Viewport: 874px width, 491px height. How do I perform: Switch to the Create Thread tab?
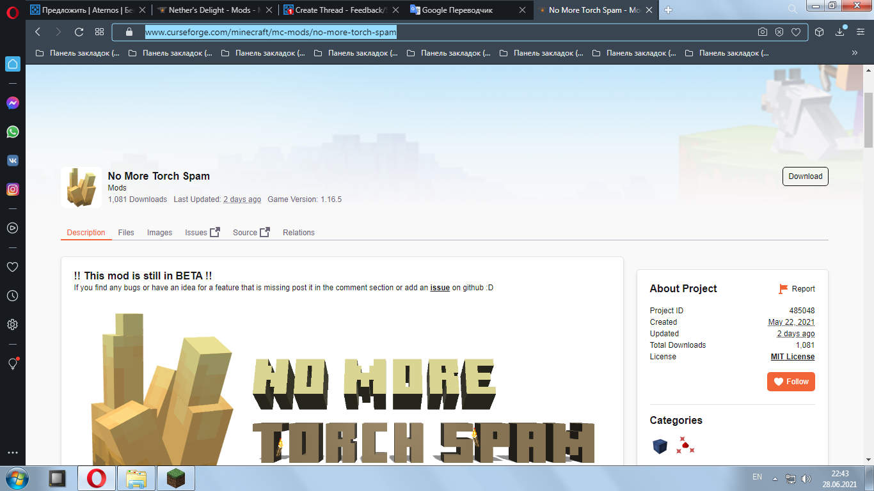click(342, 10)
